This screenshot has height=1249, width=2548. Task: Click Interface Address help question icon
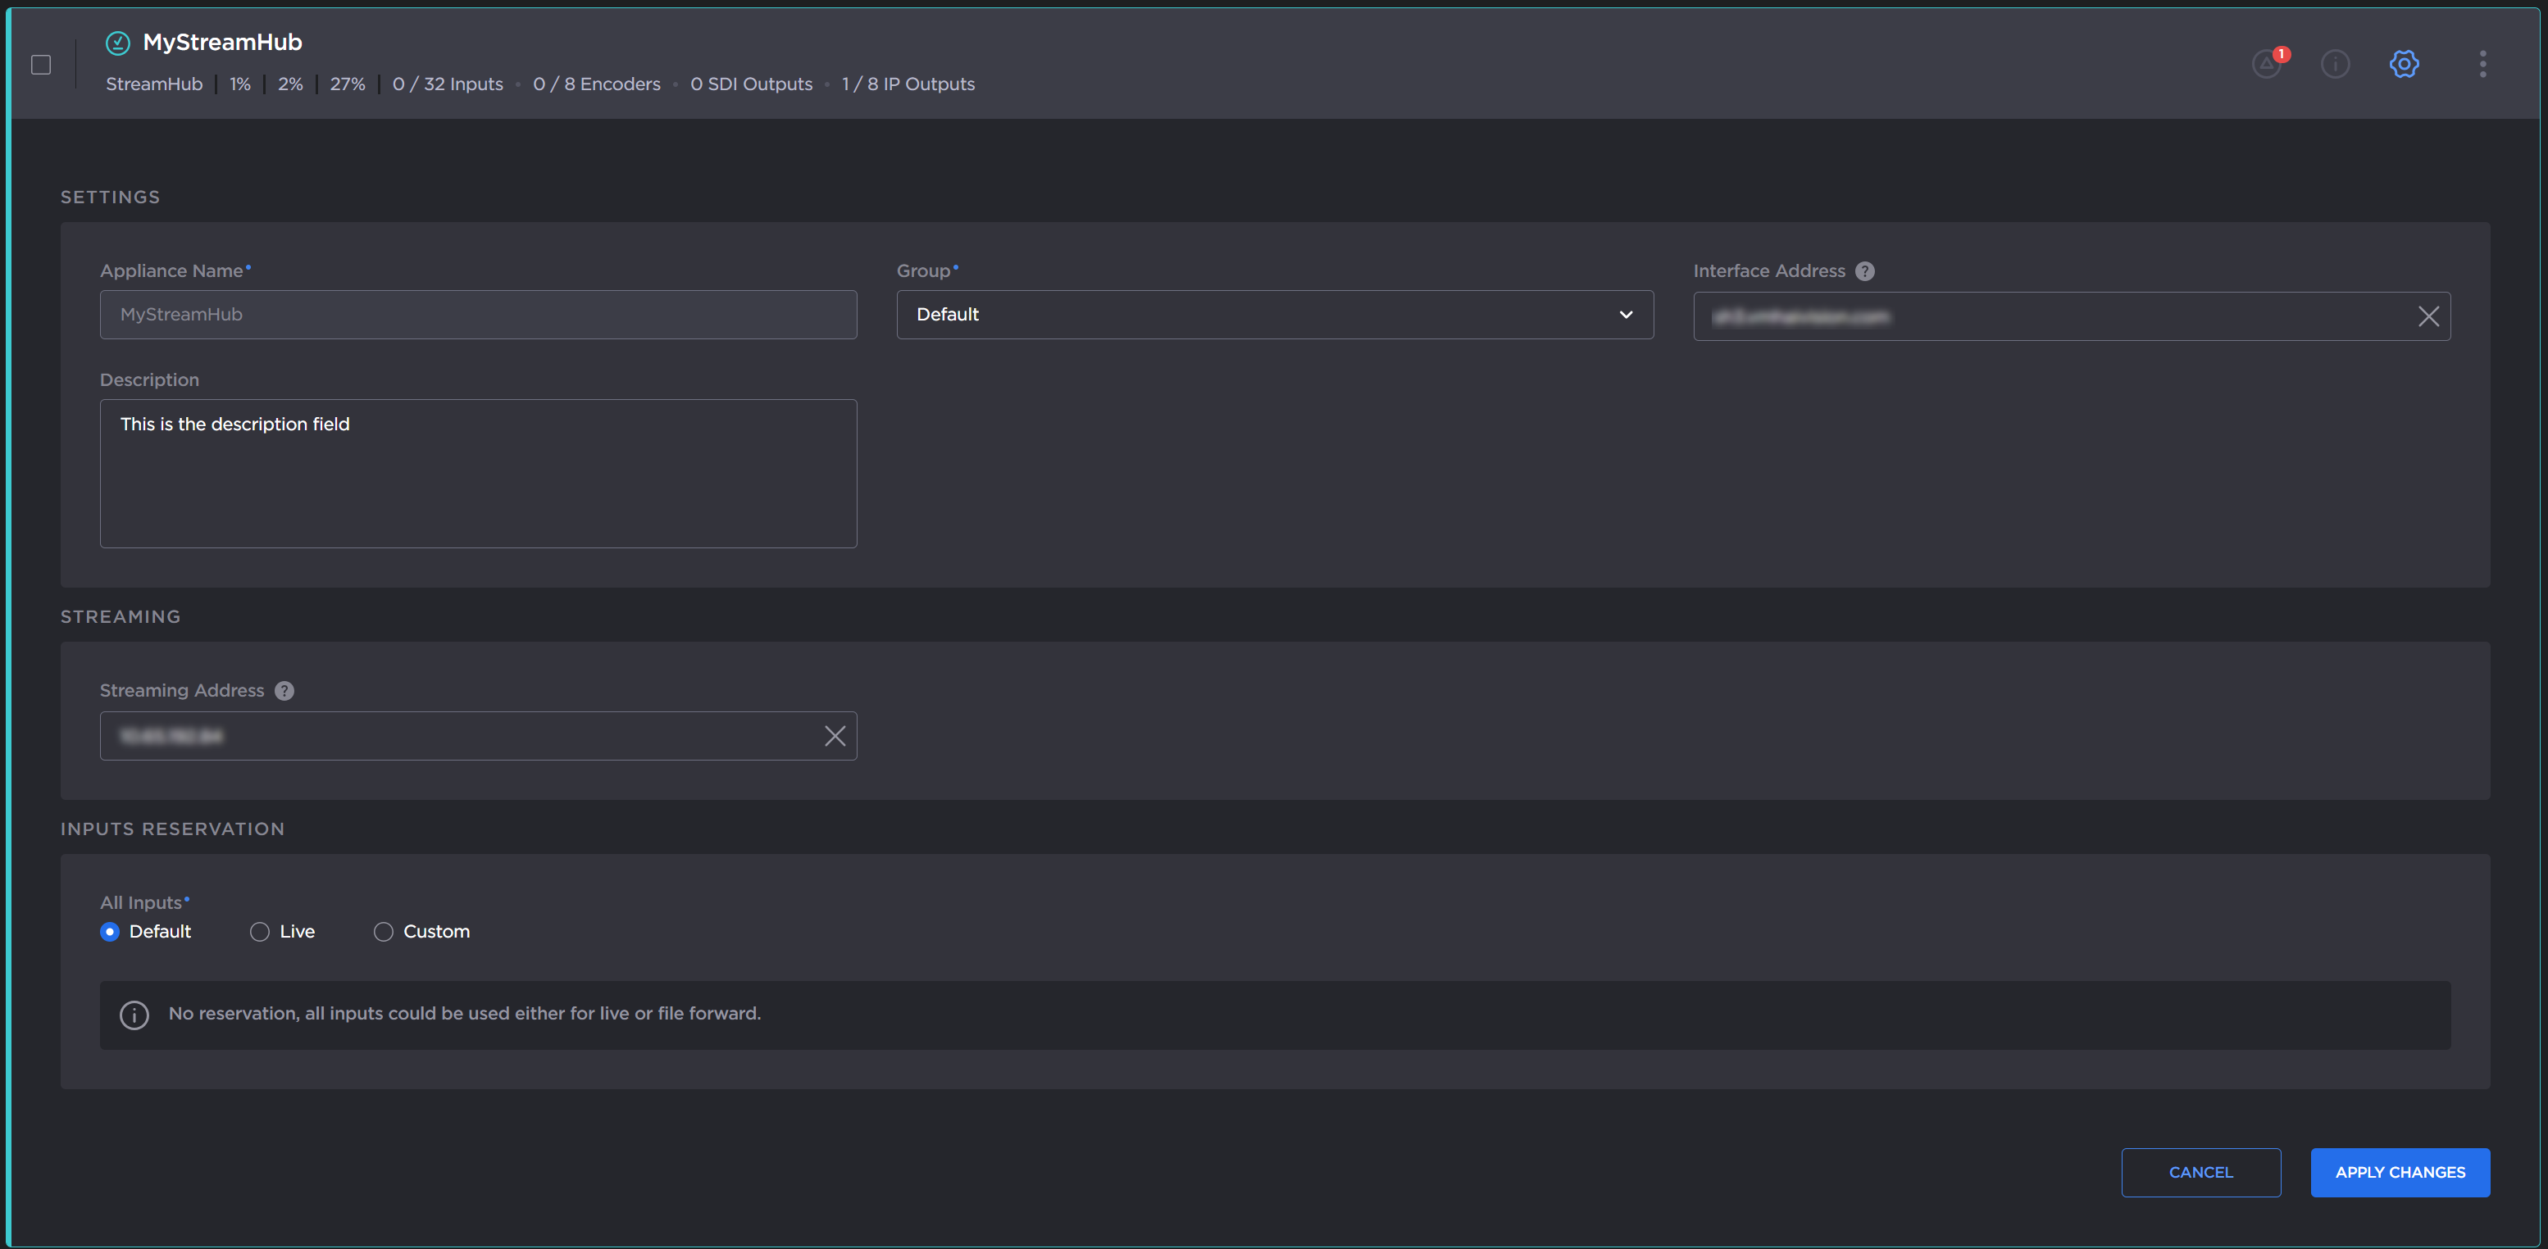(1864, 271)
